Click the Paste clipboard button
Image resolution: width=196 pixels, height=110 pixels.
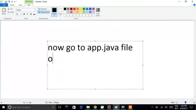(x=4, y=11)
